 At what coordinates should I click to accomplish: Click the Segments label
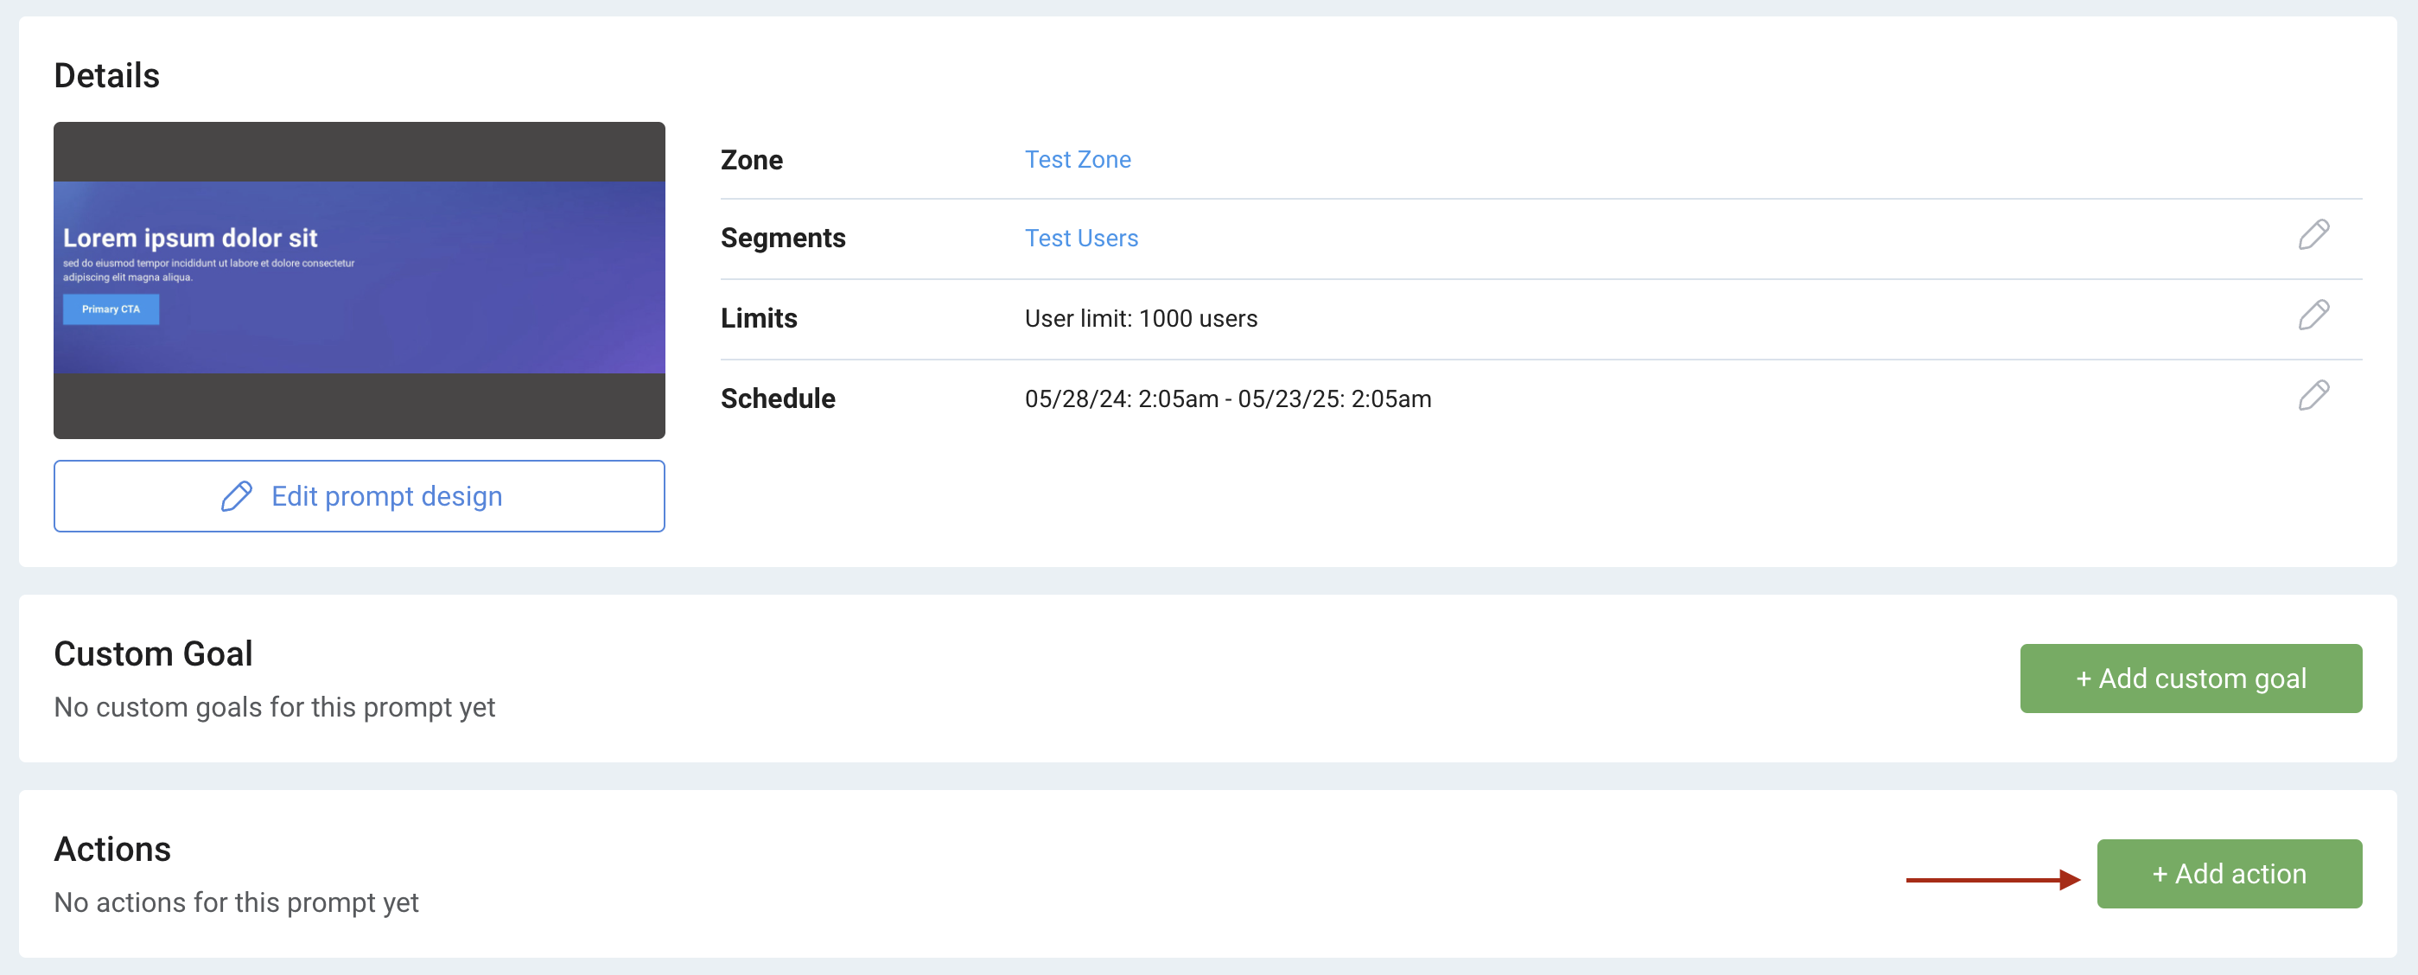(x=783, y=239)
